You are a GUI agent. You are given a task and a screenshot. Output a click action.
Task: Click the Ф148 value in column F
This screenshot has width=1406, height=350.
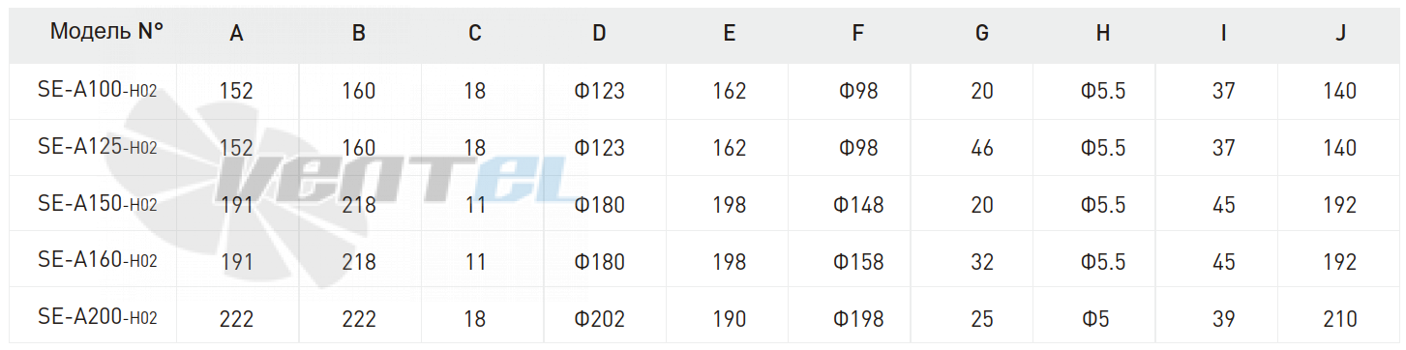click(x=858, y=206)
